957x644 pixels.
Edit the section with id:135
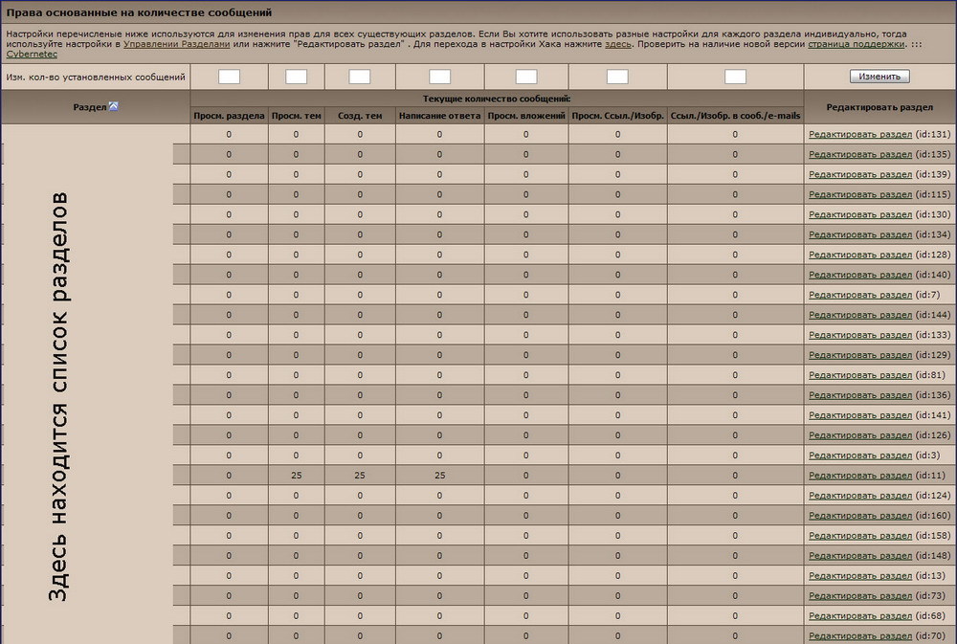[860, 154]
